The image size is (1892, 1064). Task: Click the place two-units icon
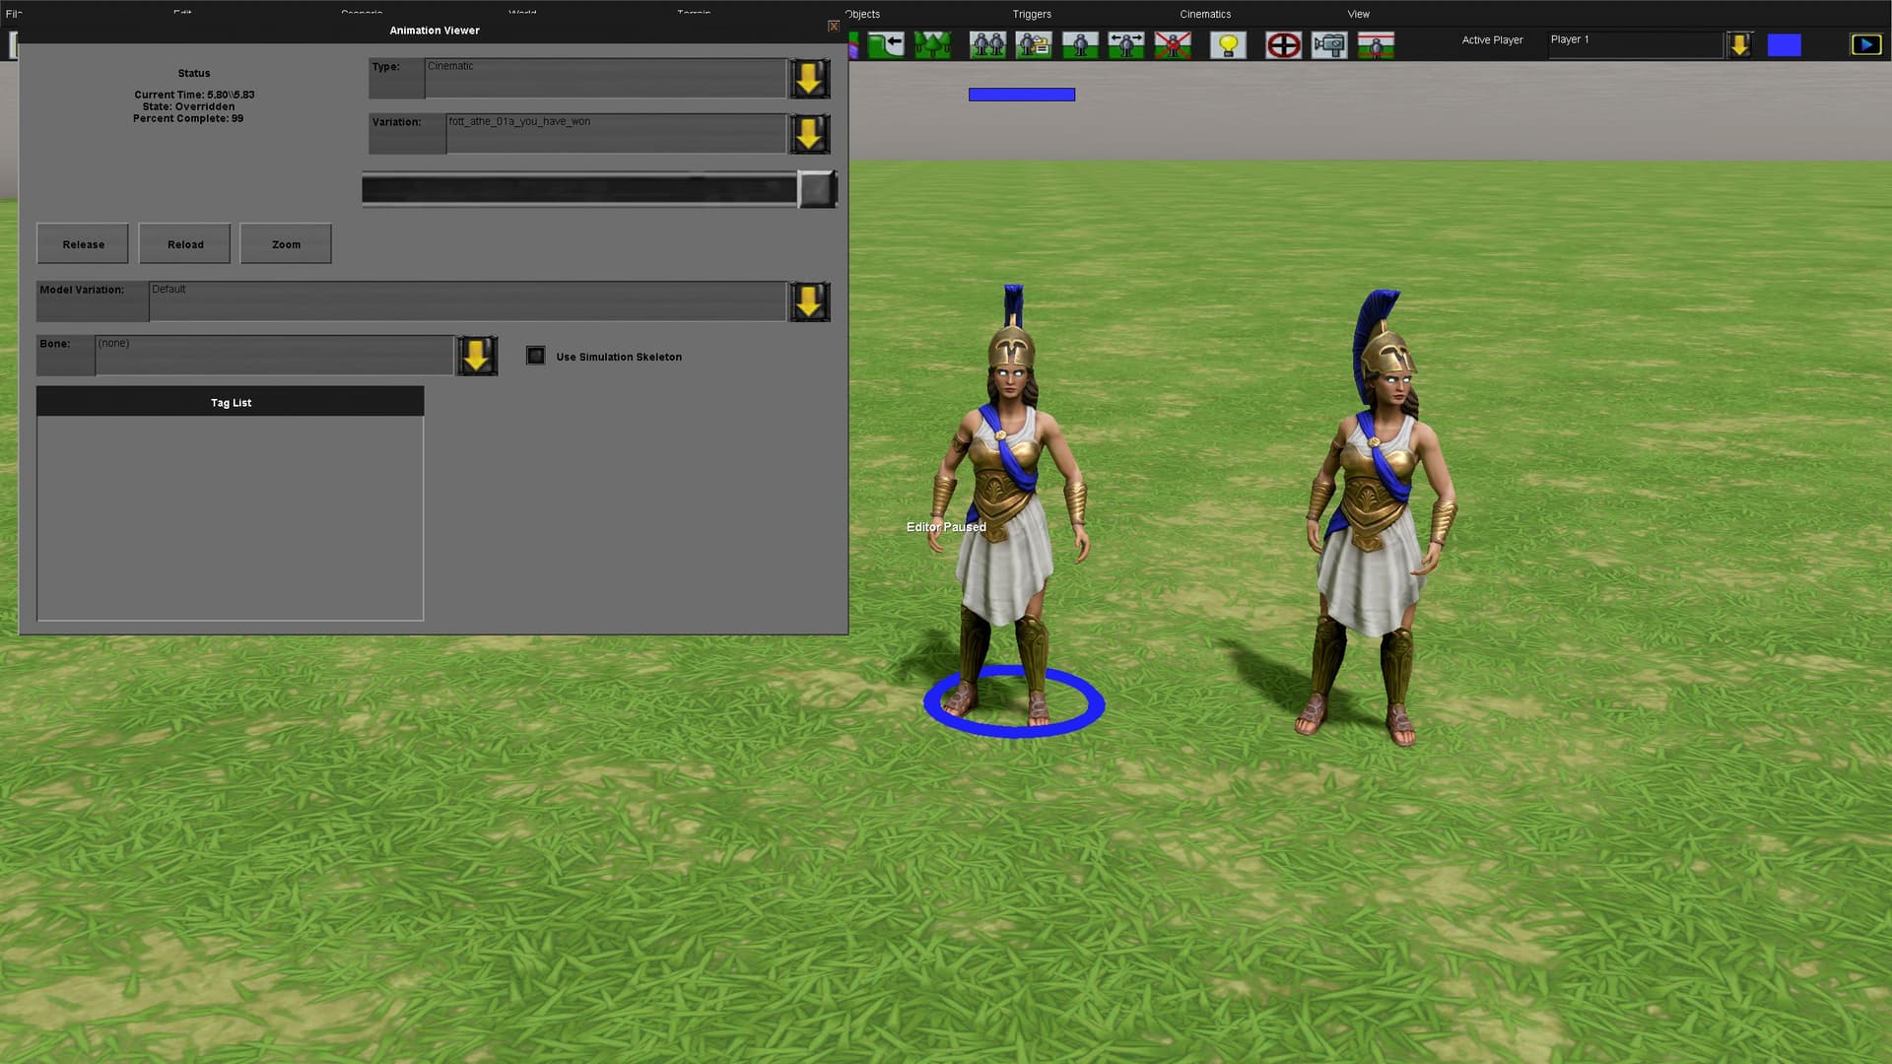point(987,45)
